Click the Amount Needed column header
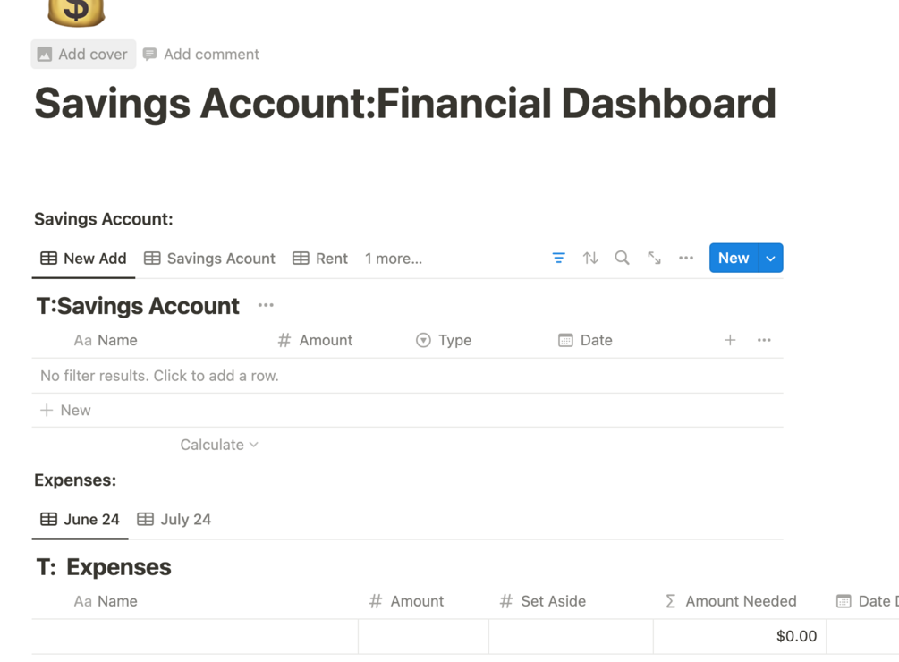Image resolution: width=899 pixels, height=662 pixels. pyautogui.click(x=731, y=601)
